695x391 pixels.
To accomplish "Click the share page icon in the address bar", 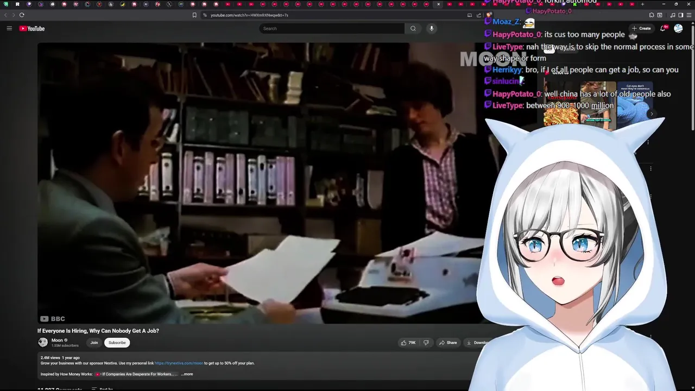I will click(479, 15).
